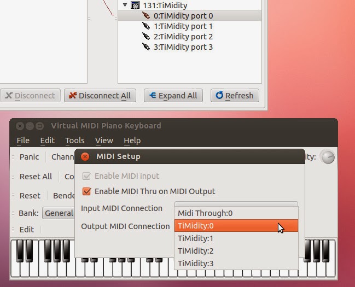This screenshot has width=355, height=287.
Task: Toggle Enable MIDI Thru on MIDI Output
Action: coord(86,191)
